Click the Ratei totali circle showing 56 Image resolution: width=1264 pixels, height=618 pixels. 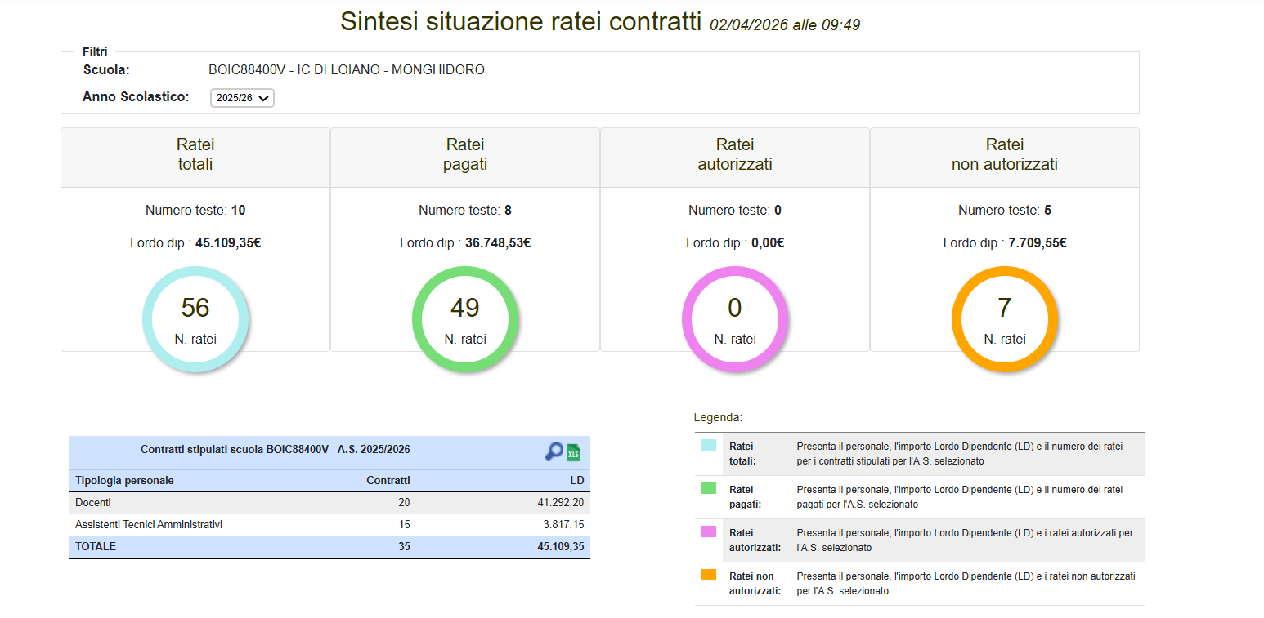(x=195, y=319)
